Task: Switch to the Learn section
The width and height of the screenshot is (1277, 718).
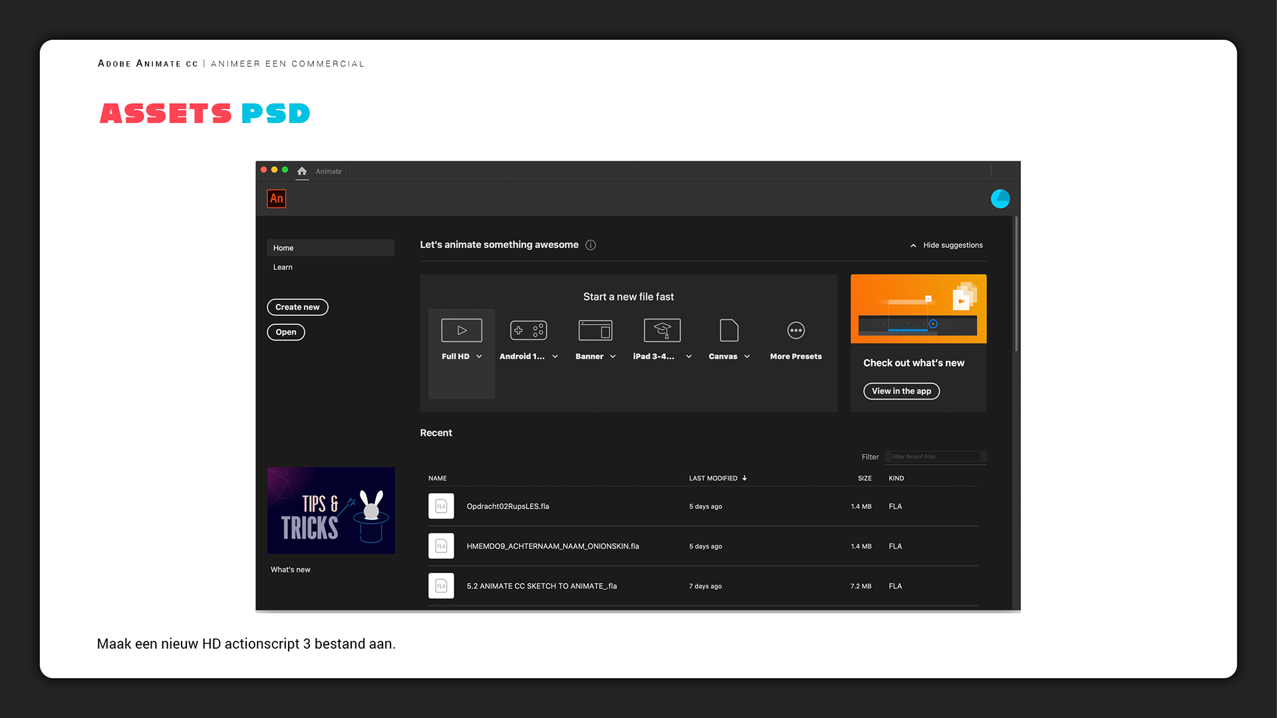Action: [283, 267]
